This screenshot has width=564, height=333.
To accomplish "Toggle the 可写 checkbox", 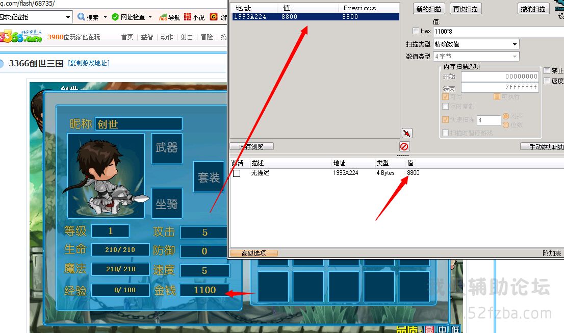I will coord(445,97).
